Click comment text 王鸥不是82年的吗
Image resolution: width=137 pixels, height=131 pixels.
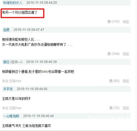click(x=16, y=99)
